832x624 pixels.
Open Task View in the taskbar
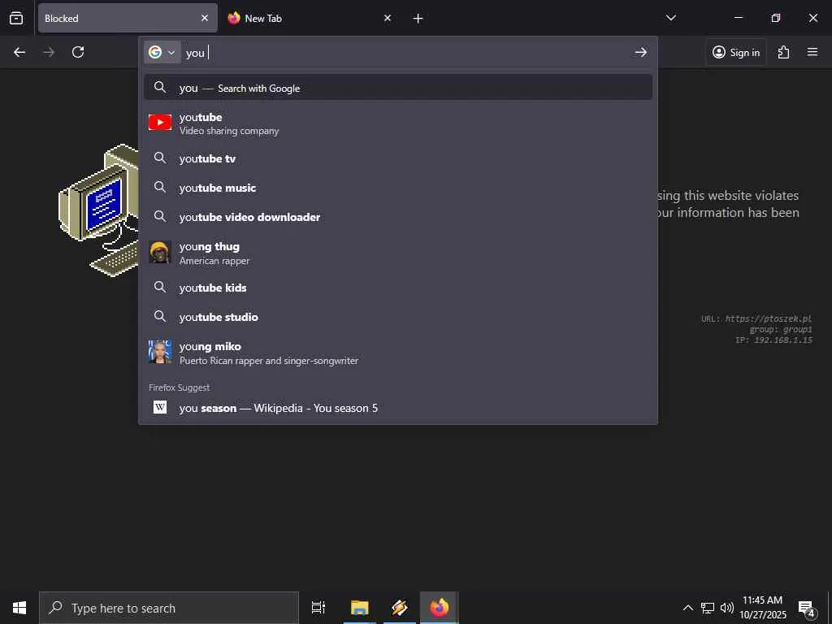[318, 608]
